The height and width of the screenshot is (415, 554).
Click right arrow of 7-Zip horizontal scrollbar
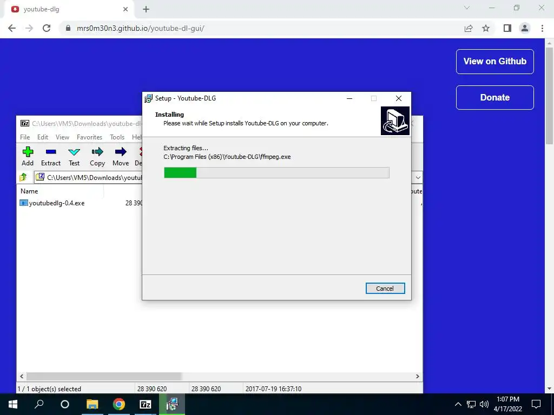pyautogui.click(x=417, y=376)
